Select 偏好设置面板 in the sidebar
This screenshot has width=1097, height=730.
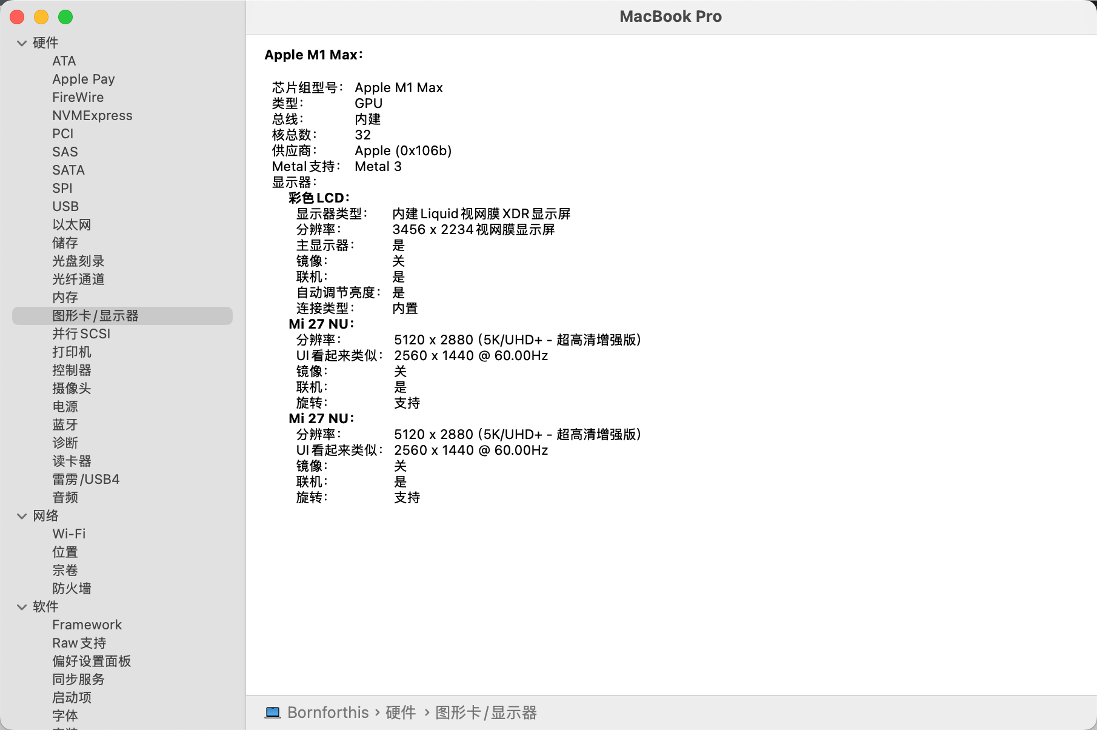pyautogui.click(x=92, y=661)
